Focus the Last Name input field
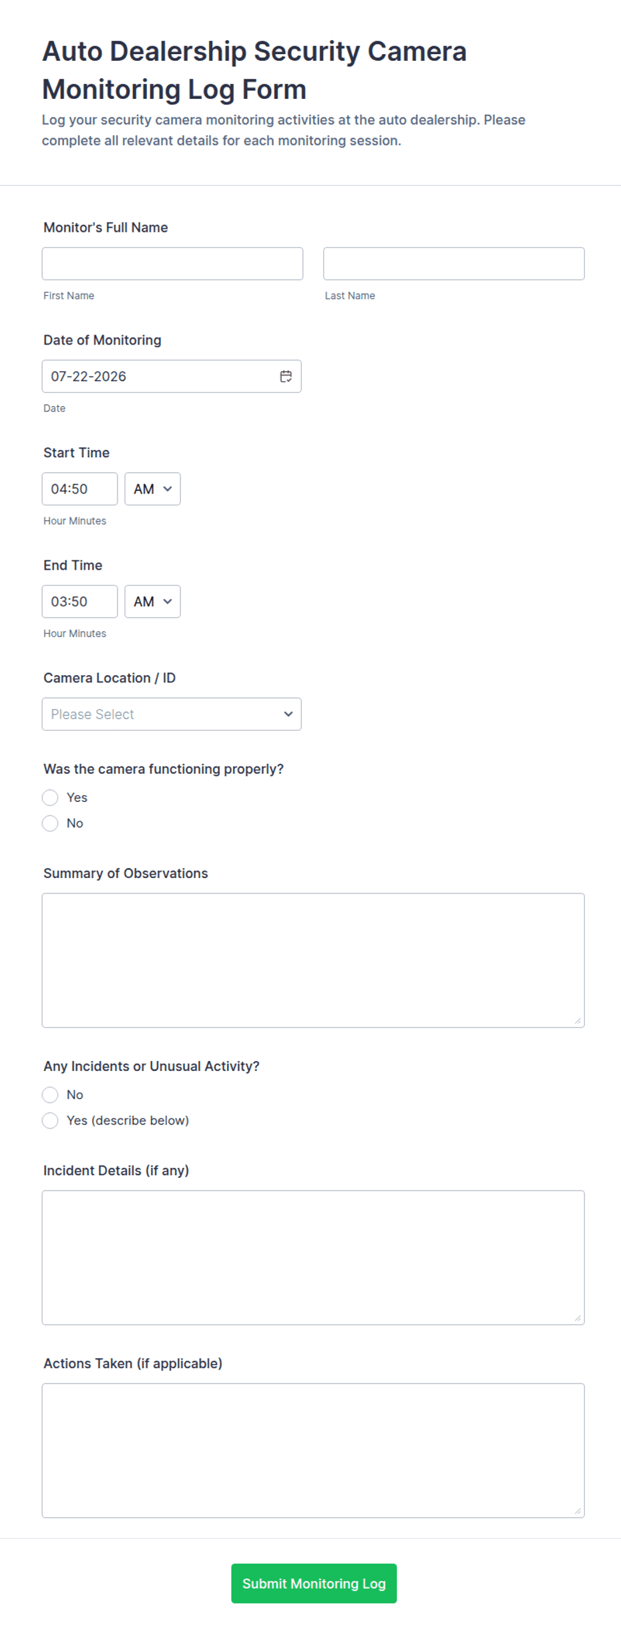621x1636 pixels. tap(454, 264)
